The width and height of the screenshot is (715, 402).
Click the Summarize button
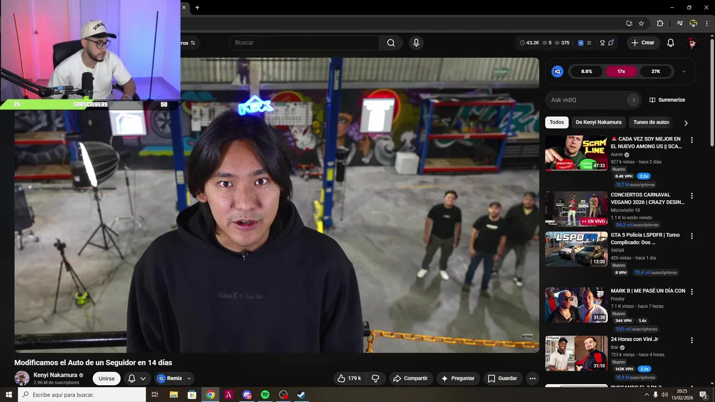pos(667,100)
